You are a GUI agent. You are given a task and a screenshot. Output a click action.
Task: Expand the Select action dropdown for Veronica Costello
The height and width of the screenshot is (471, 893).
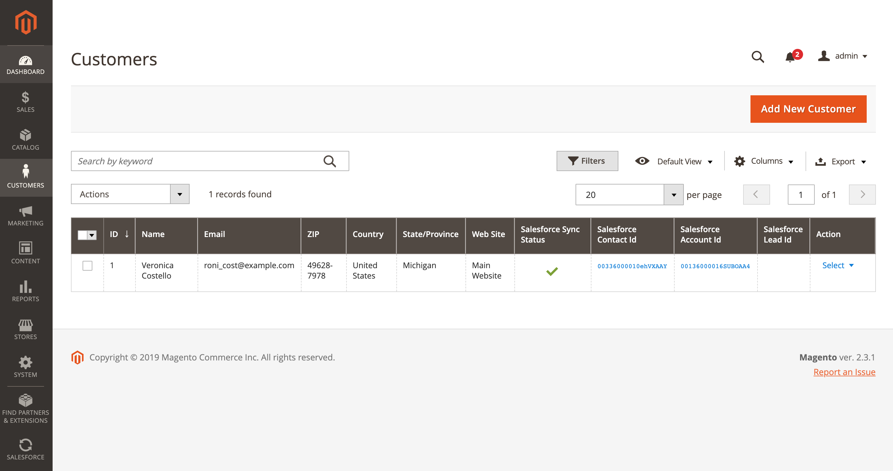point(838,265)
